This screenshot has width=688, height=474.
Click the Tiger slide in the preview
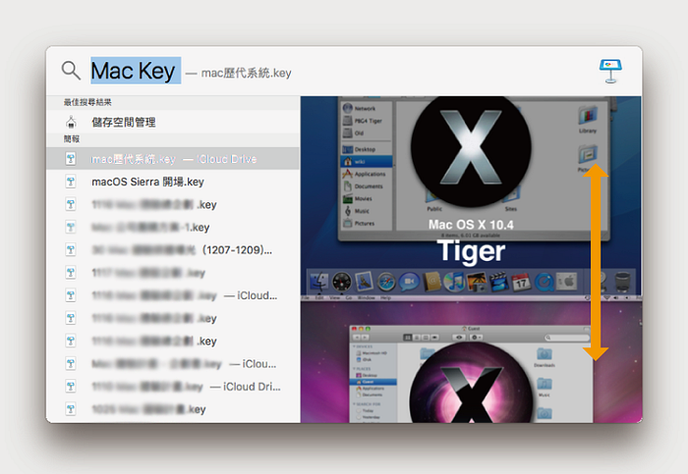pyautogui.click(x=471, y=195)
